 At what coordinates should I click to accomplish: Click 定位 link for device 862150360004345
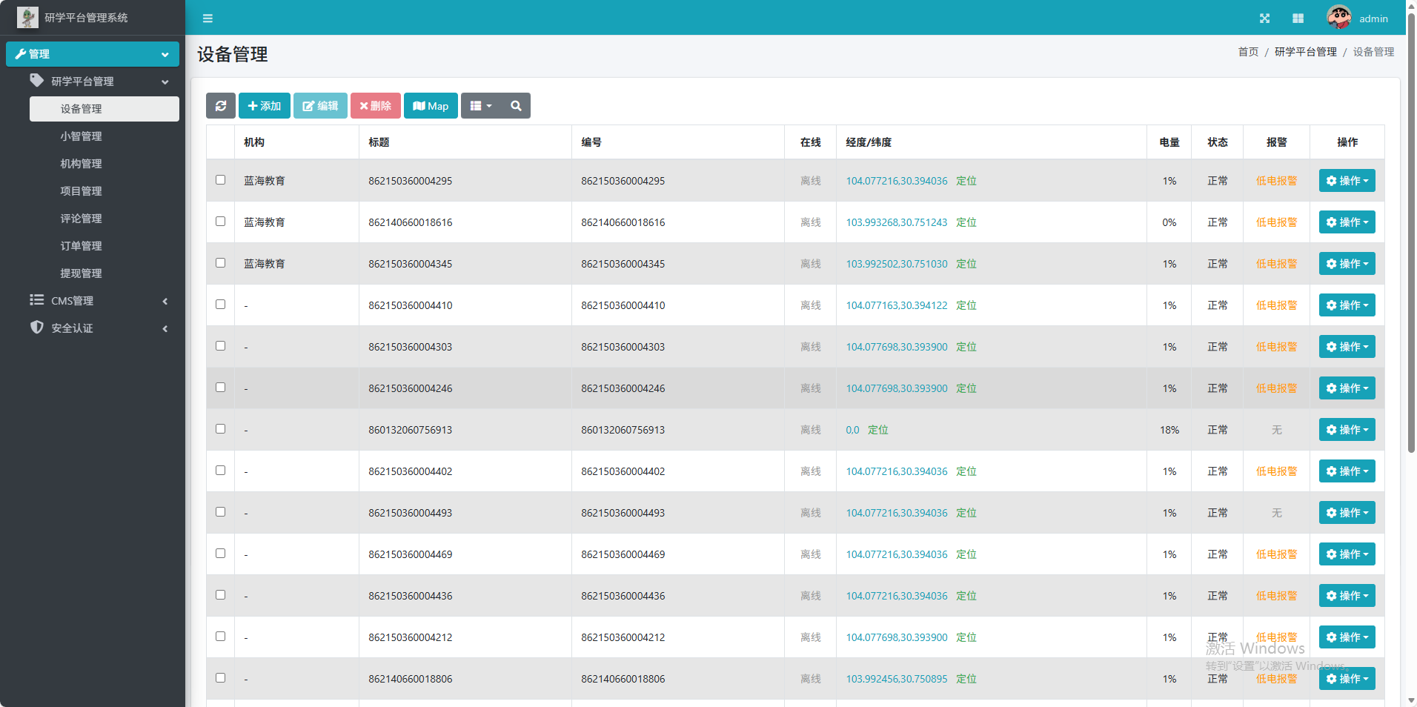[966, 264]
